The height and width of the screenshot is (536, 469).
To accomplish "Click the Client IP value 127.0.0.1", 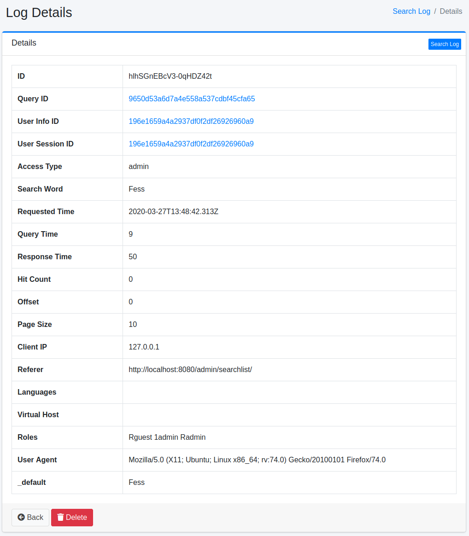I will (x=144, y=347).
